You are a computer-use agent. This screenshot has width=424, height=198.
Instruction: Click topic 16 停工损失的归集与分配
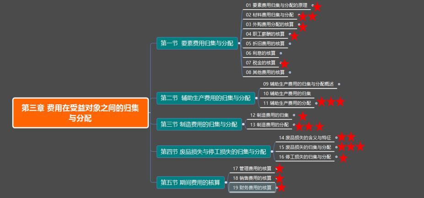pos(305,157)
